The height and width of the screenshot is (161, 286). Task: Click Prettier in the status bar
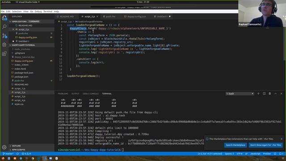[x=267, y=154]
